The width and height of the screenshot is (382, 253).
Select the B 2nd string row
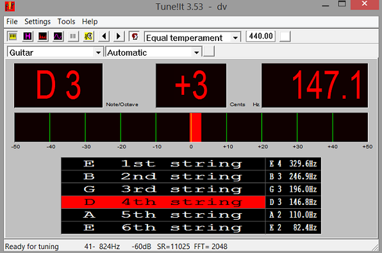(x=163, y=176)
